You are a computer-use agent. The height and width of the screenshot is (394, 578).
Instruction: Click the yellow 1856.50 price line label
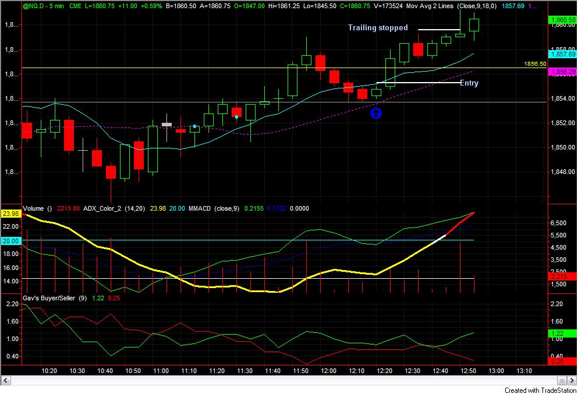point(536,64)
